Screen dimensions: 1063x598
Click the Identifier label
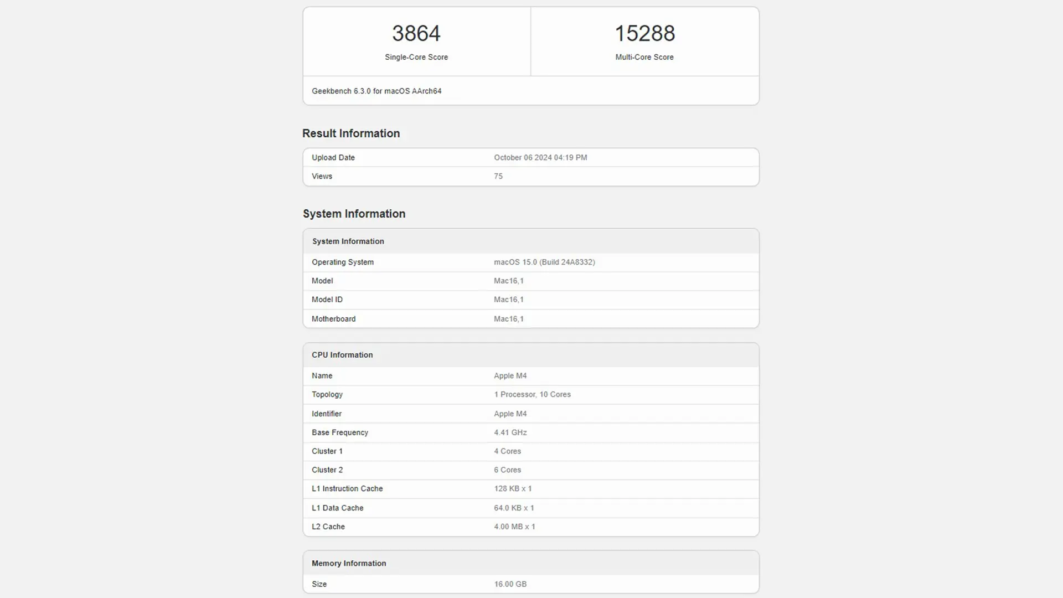coord(327,414)
